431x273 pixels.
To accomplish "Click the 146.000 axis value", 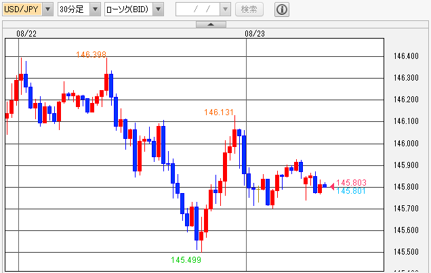I will click(x=406, y=144).
